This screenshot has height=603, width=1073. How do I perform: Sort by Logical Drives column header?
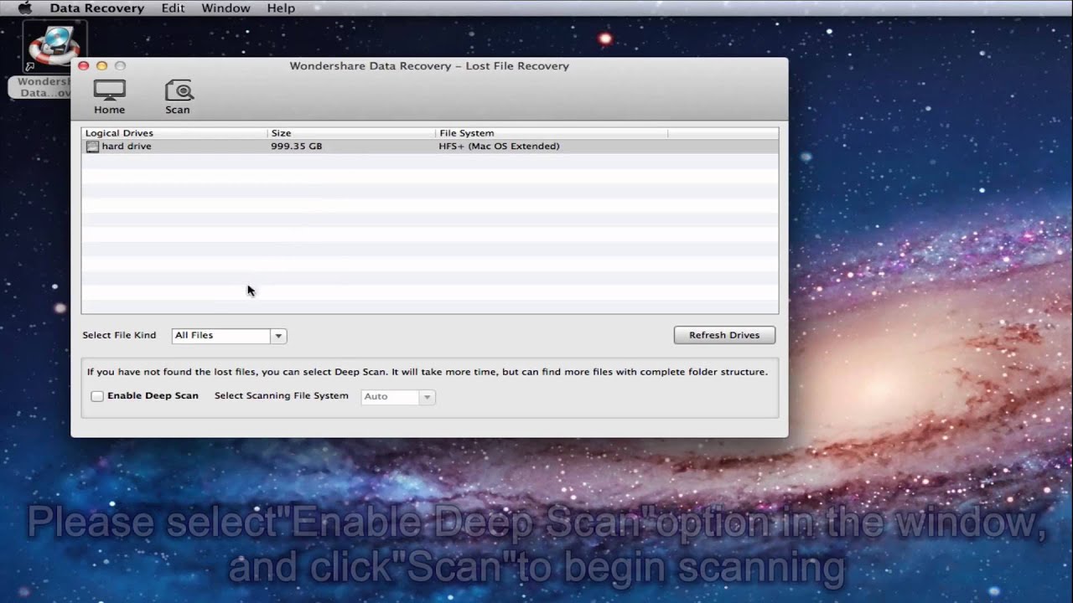pyautogui.click(x=174, y=133)
